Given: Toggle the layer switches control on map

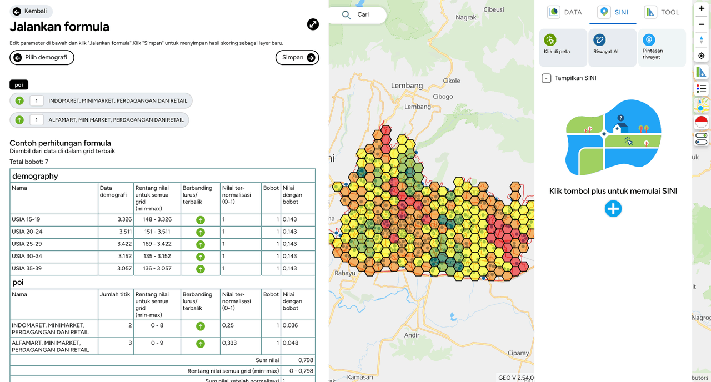Looking at the screenshot, I should 702,139.
